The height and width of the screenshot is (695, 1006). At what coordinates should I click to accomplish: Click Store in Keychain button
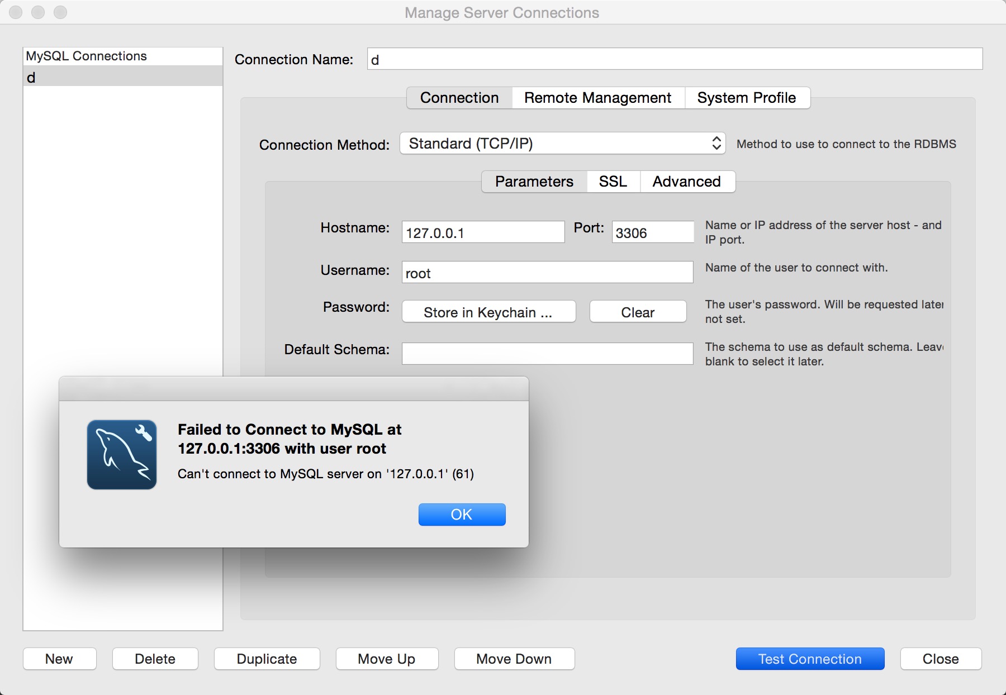click(488, 312)
